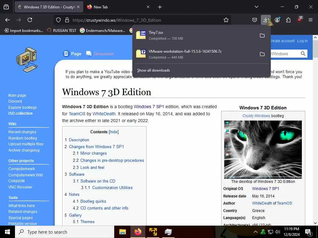Open Import bookmarks bookmark item

pos(24,31)
